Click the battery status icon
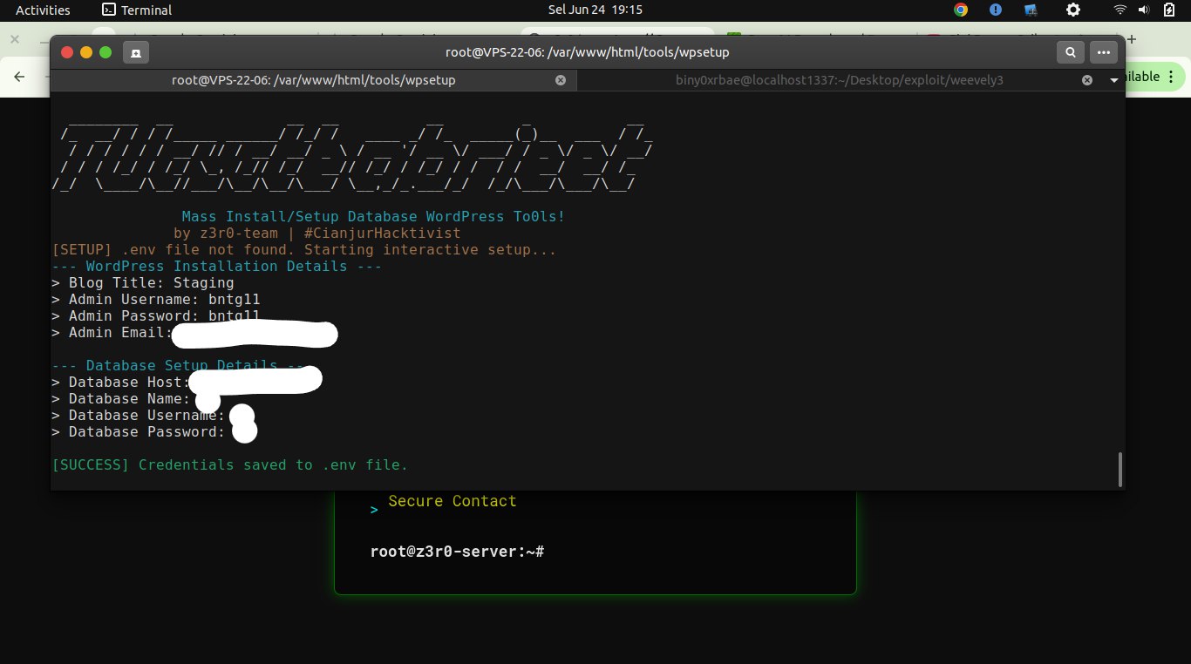This screenshot has width=1191, height=664. (x=1168, y=10)
